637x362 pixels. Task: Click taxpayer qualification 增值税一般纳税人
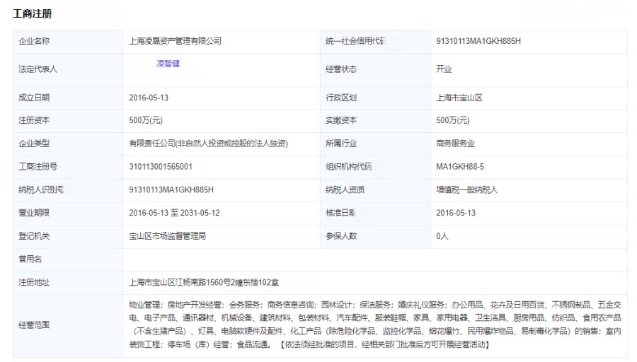467,190
